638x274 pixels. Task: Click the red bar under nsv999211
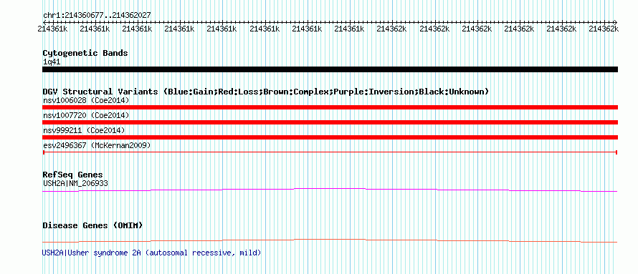pyautogui.click(x=330, y=137)
